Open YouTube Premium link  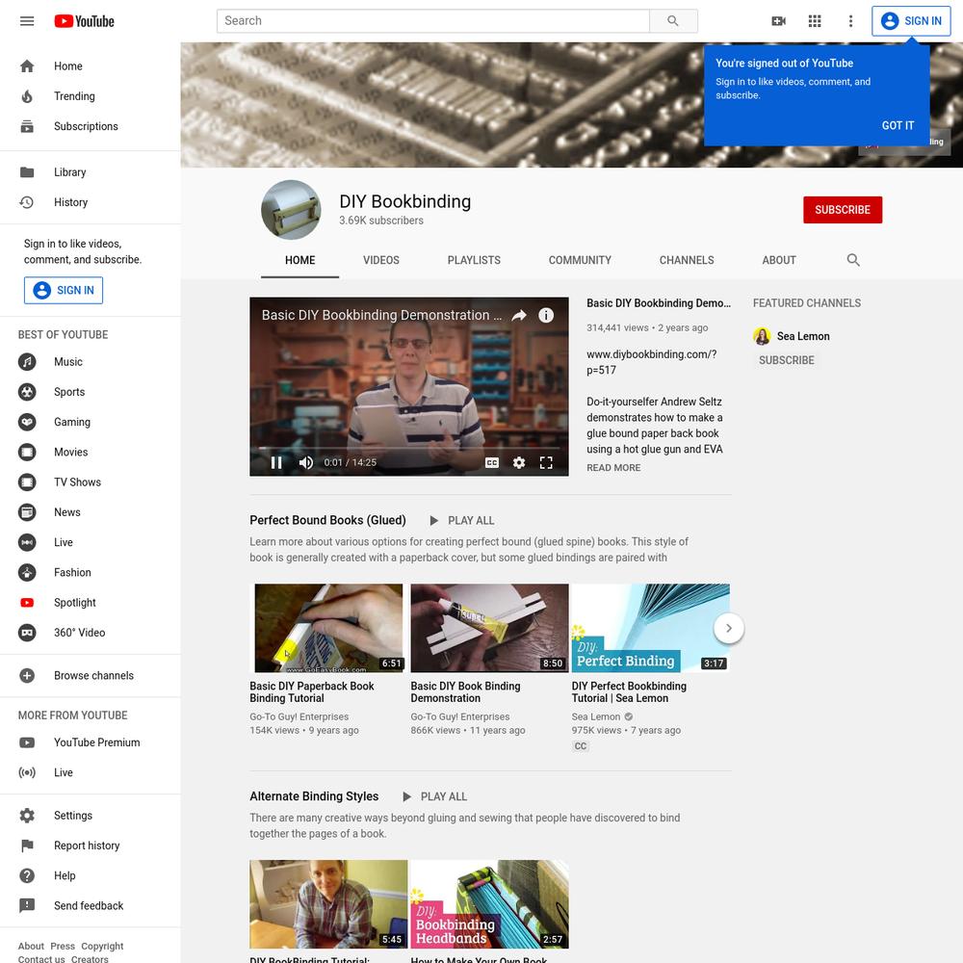(x=91, y=743)
